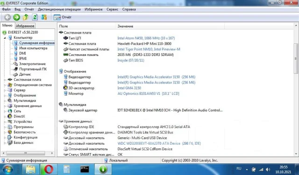Open Дистанционные операции menu
299x175 pixels.
pyautogui.click(x=59, y=9)
